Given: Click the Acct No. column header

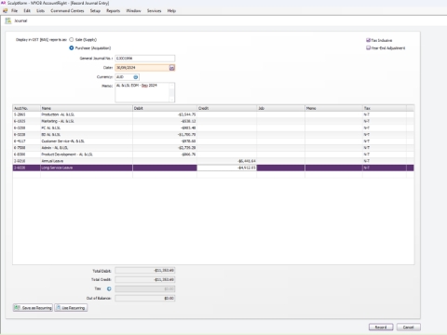Looking at the screenshot, I should (x=26, y=108).
